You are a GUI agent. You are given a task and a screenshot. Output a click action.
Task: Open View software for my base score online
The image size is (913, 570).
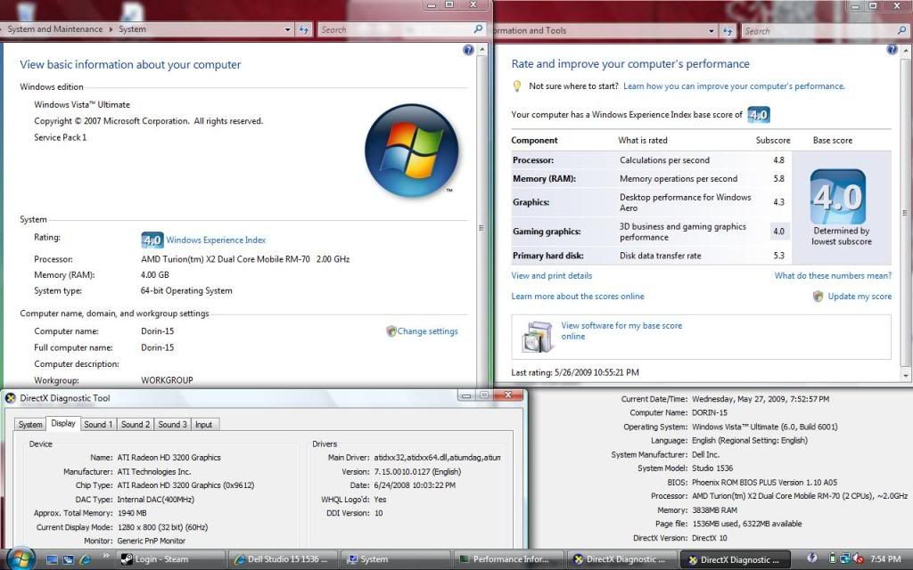click(621, 331)
